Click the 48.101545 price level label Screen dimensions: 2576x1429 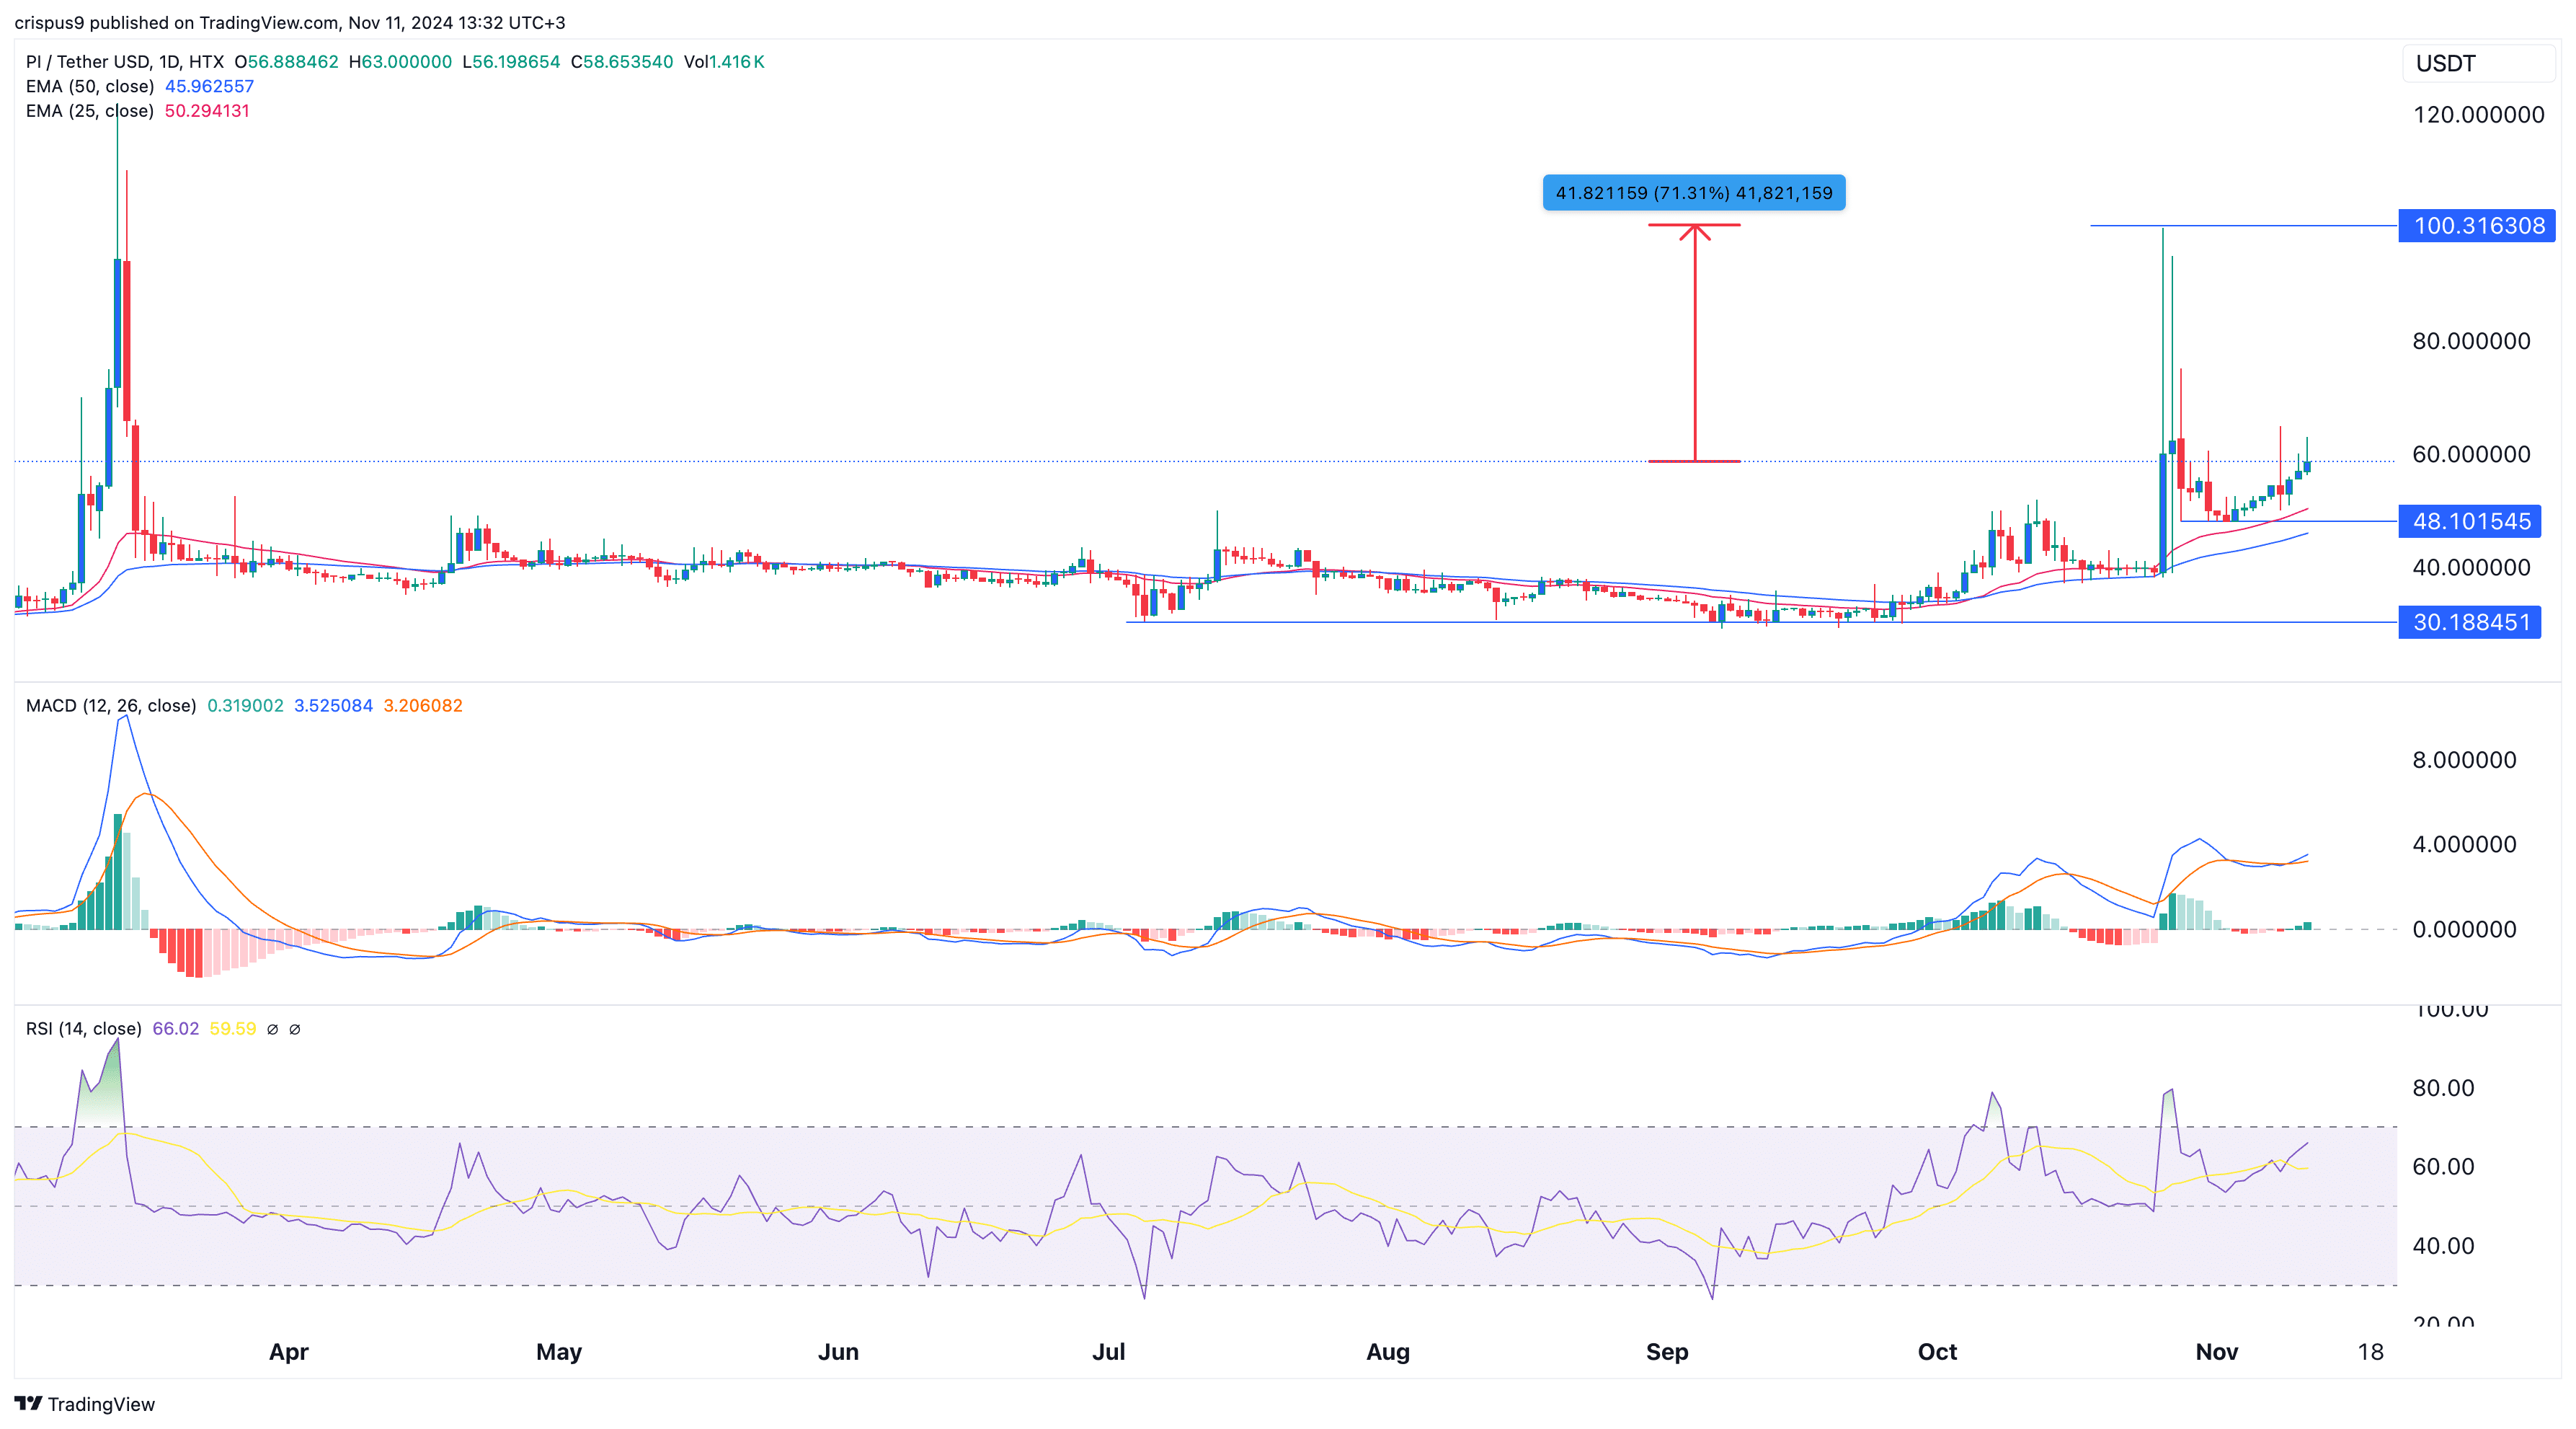(2470, 521)
